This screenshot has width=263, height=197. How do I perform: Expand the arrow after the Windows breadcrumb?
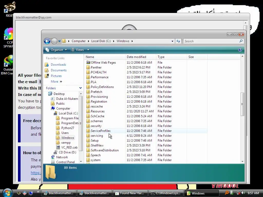[x=132, y=41]
